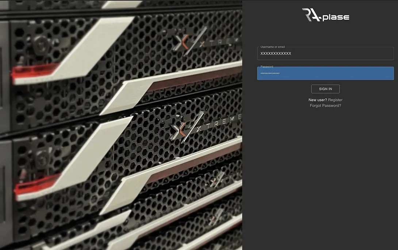Click the round lock on top server
Screen dimensions: 398x250
coord(41,45)
